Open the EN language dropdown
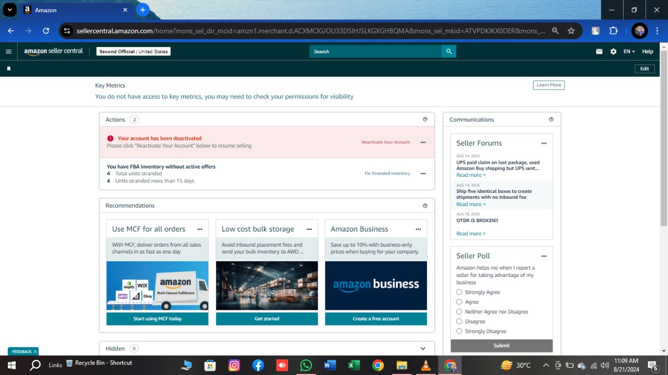 (x=629, y=52)
